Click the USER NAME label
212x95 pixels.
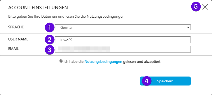point(18,39)
